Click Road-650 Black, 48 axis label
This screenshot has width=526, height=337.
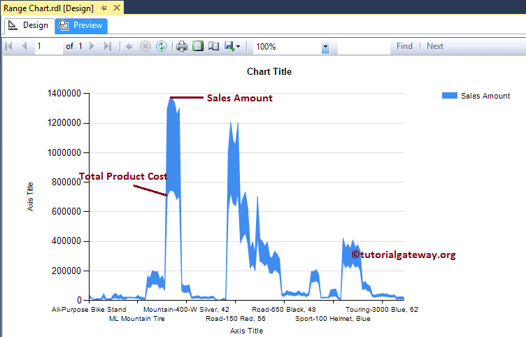click(284, 310)
